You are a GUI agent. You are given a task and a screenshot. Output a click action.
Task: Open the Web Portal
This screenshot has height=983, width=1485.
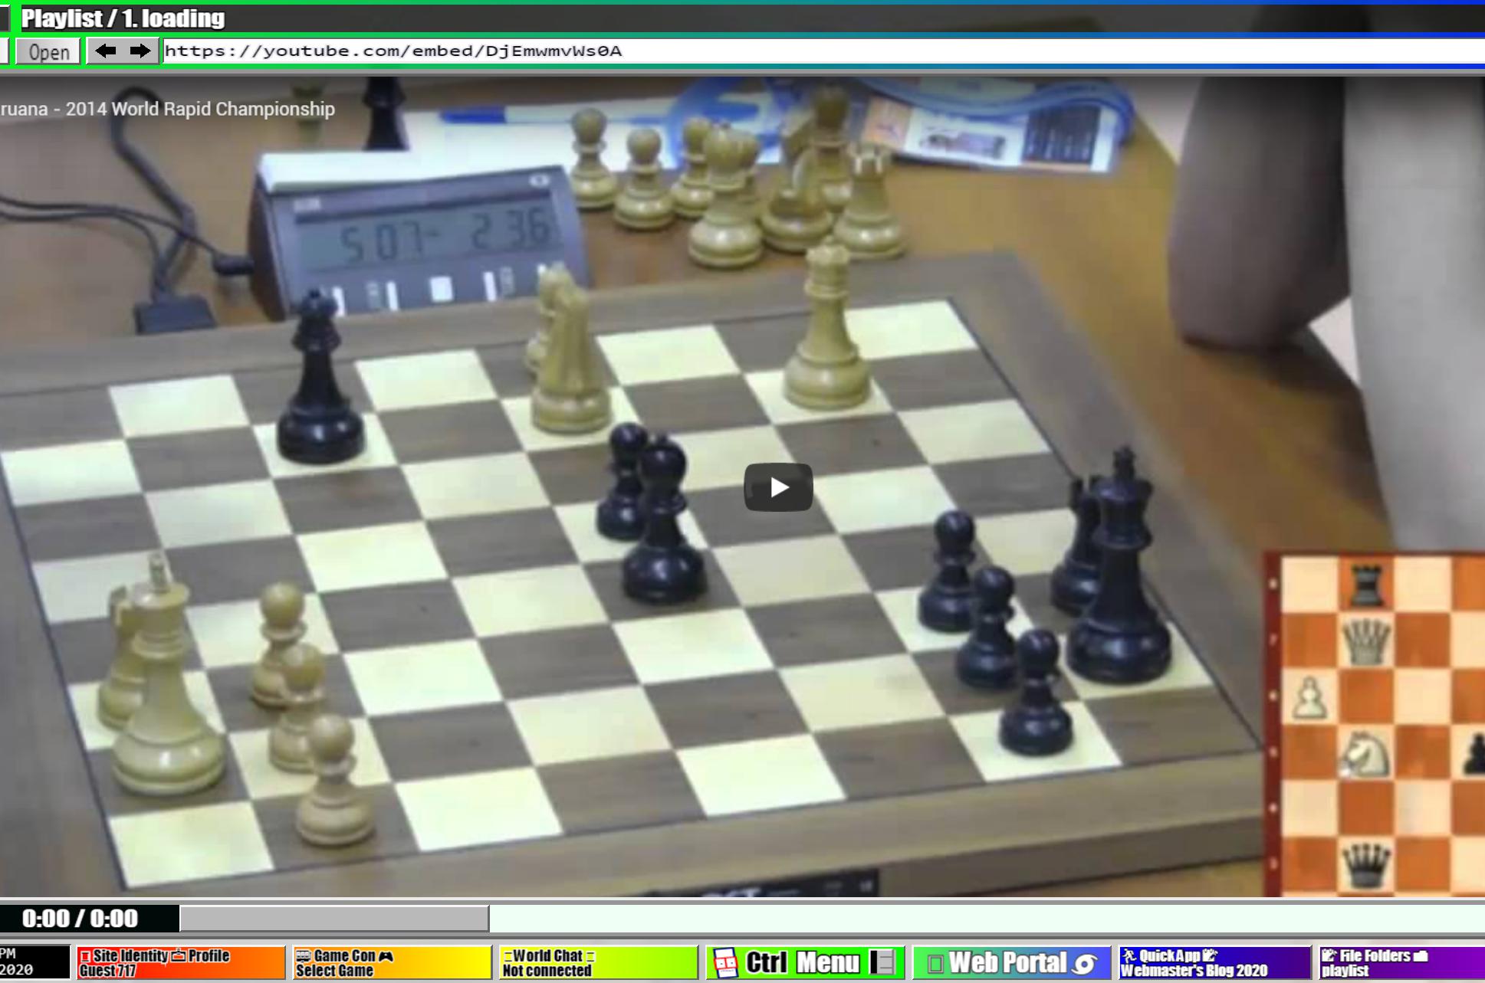point(1012,963)
